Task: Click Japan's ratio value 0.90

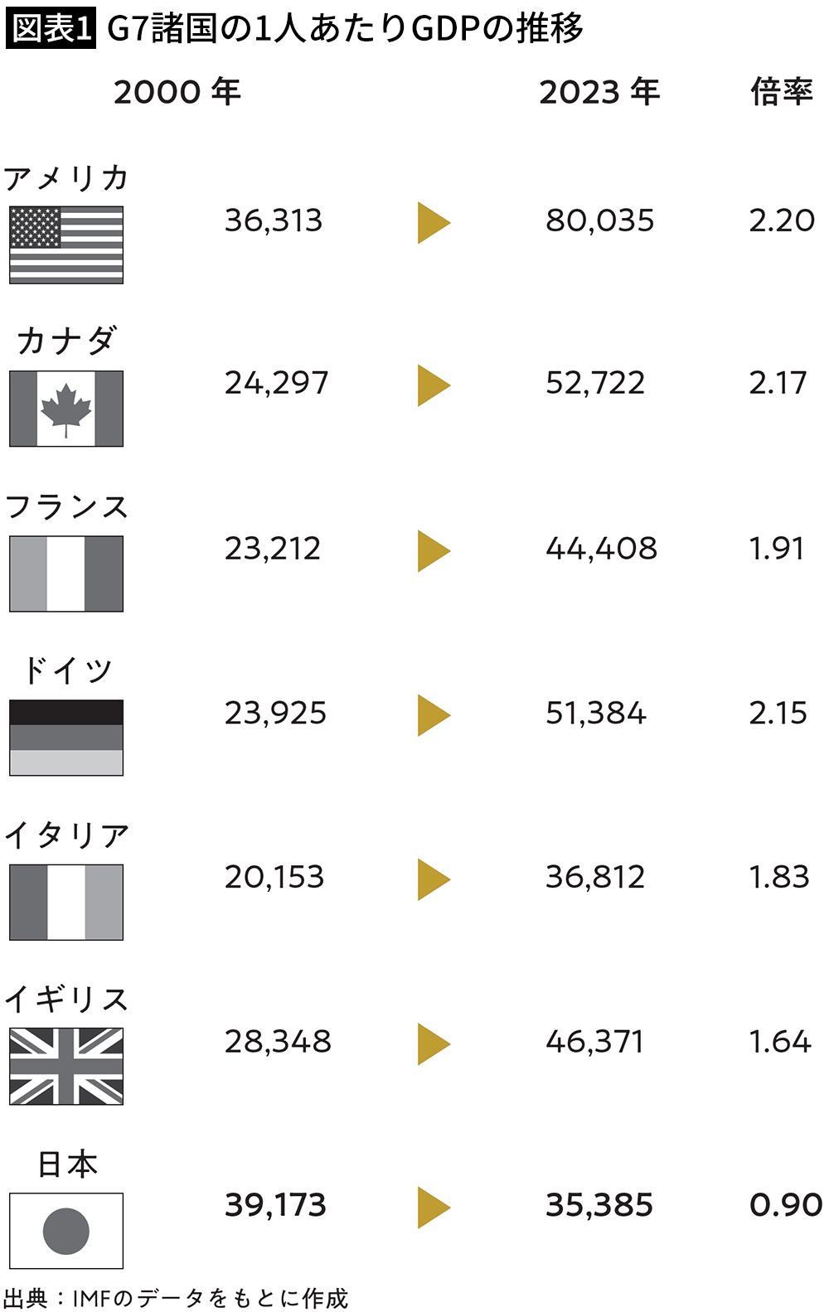Action: (x=785, y=1205)
